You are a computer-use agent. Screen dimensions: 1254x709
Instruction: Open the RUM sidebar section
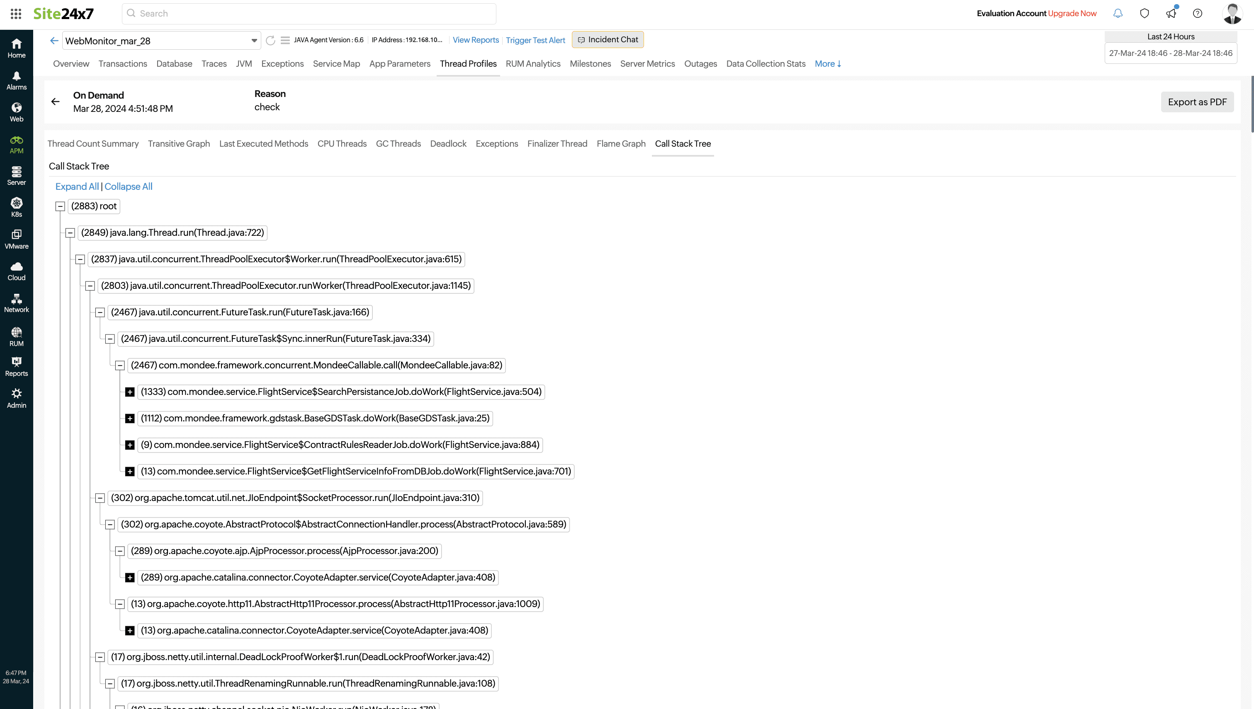point(17,336)
